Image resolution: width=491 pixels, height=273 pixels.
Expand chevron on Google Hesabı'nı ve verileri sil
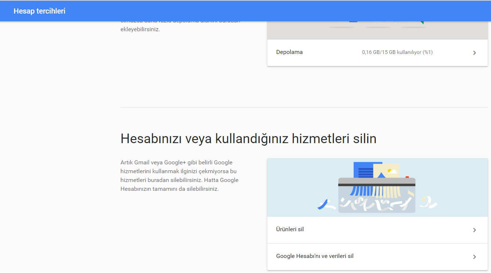point(474,256)
